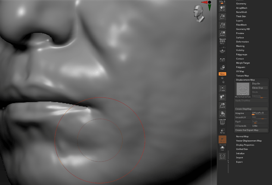This screenshot has height=185, width=272.
Task: Open the Export menu item
Action: click(239, 162)
